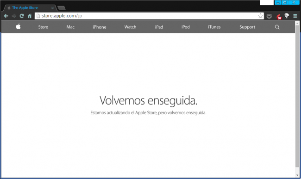Go to the Watch section
The height and width of the screenshot is (179, 301).
tap(130, 27)
